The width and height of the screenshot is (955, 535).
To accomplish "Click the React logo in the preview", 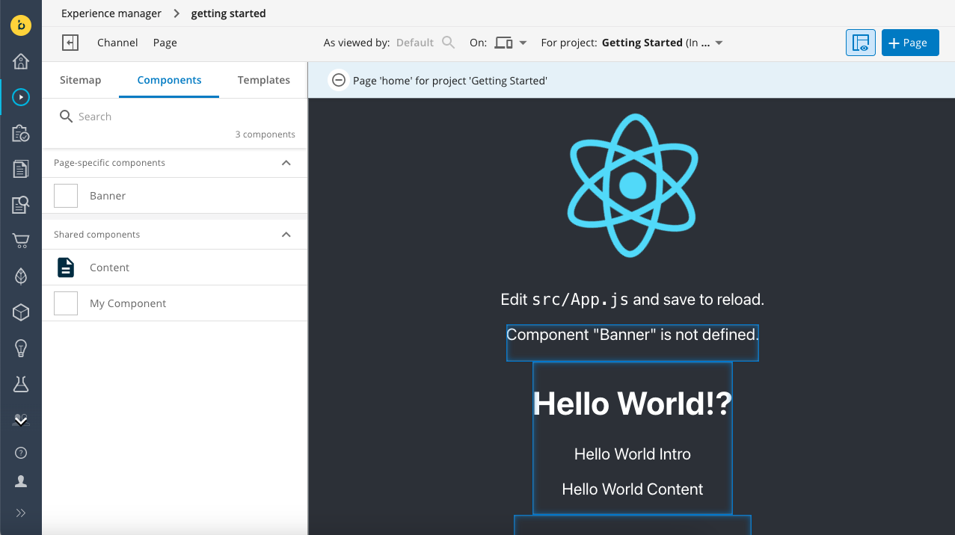I will coord(633,185).
